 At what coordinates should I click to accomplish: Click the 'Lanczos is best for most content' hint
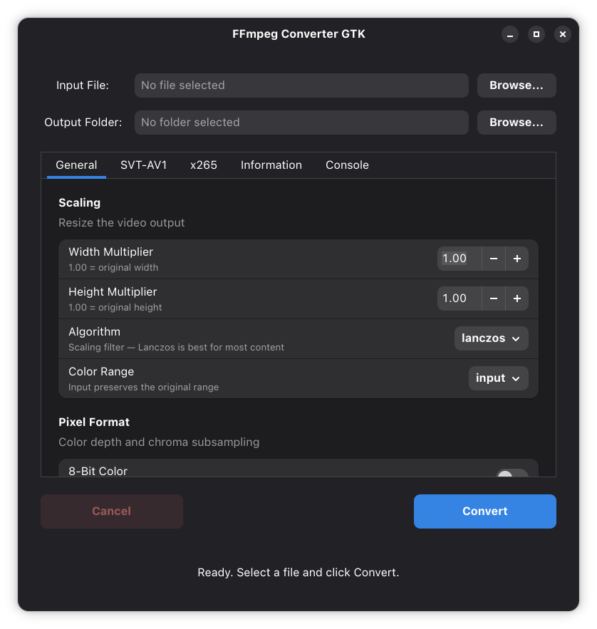[x=211, y=348]
